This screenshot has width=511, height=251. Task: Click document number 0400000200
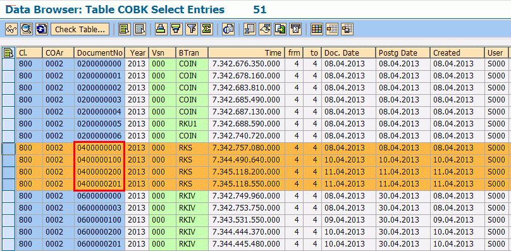tap(99, 172)
